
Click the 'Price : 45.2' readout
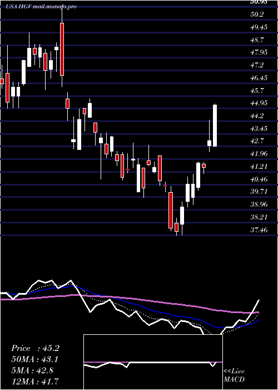[x=35, y=348]
